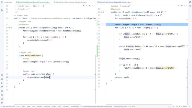Show more tool windows ellipsis icon
Screen dimensions: 192x108
(x=2, y=14)
